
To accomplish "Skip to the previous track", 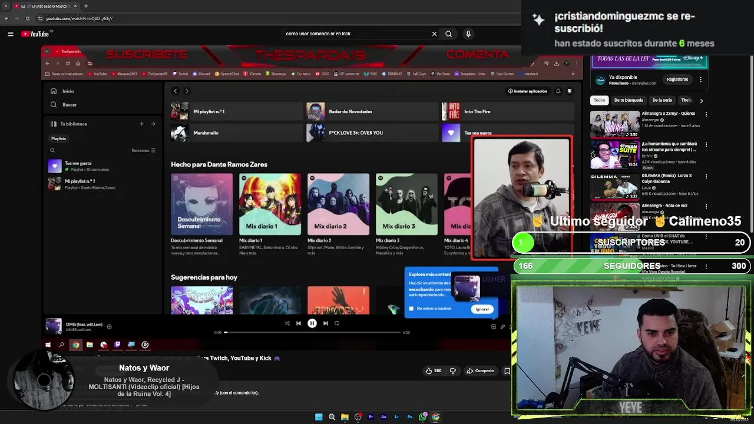I will point(299,323).
